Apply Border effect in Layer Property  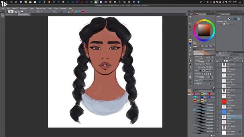[229, 19]
